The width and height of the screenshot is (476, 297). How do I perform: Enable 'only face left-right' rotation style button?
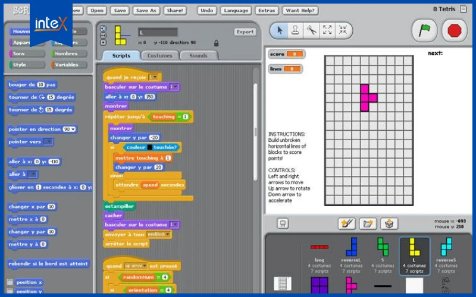(103, 36)
